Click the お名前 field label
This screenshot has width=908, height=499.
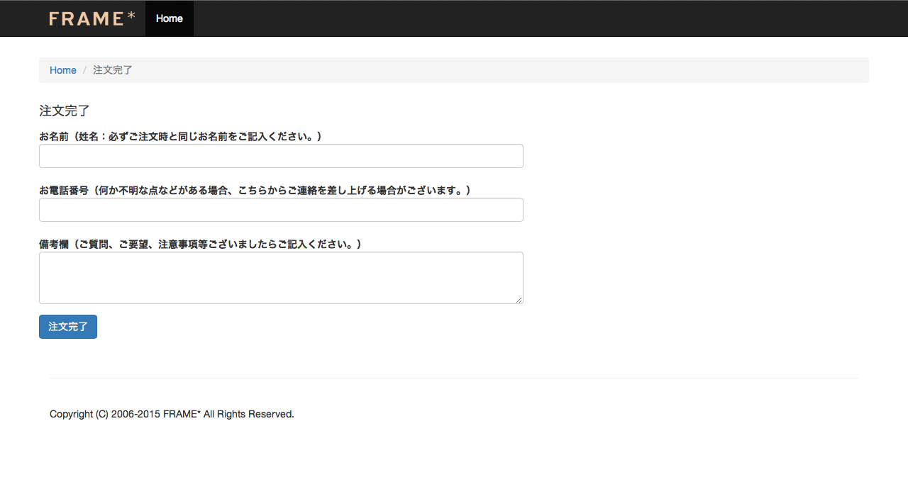180,136
